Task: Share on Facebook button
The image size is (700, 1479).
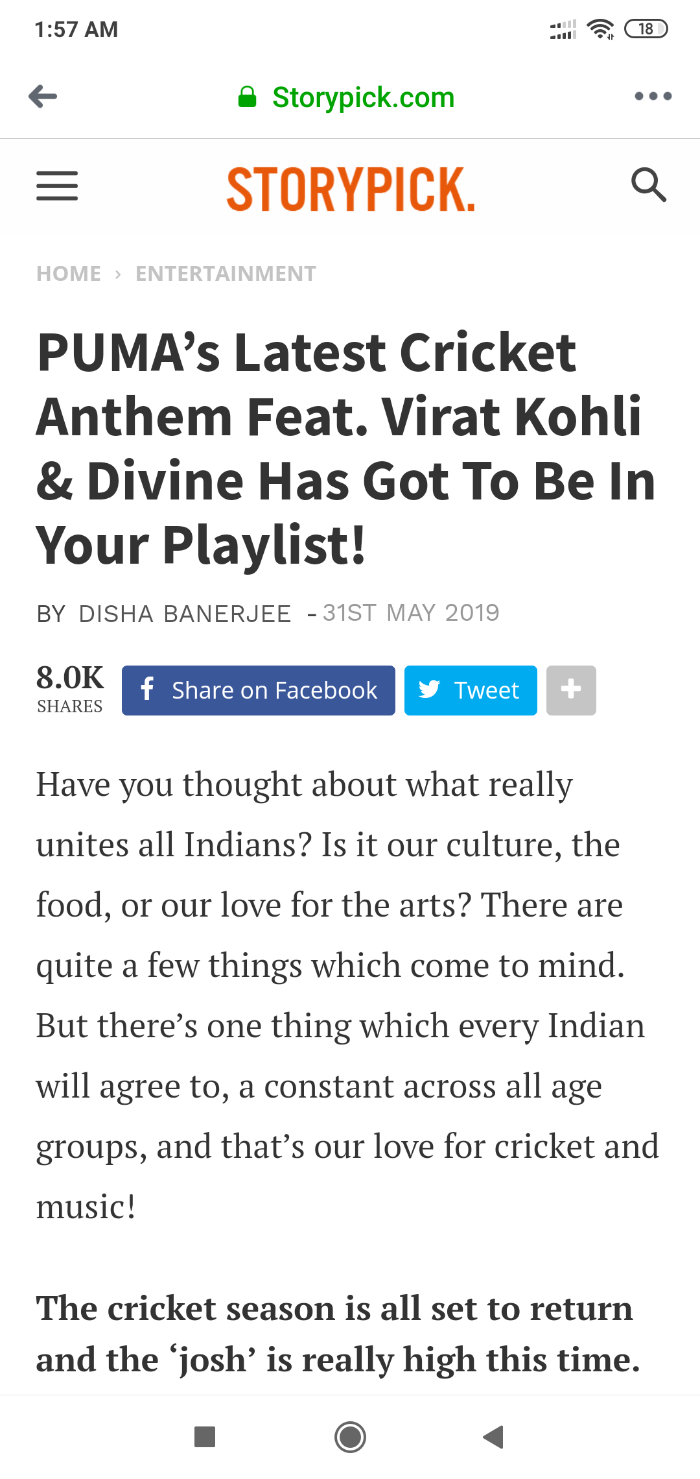Action: tap(259, 690)
